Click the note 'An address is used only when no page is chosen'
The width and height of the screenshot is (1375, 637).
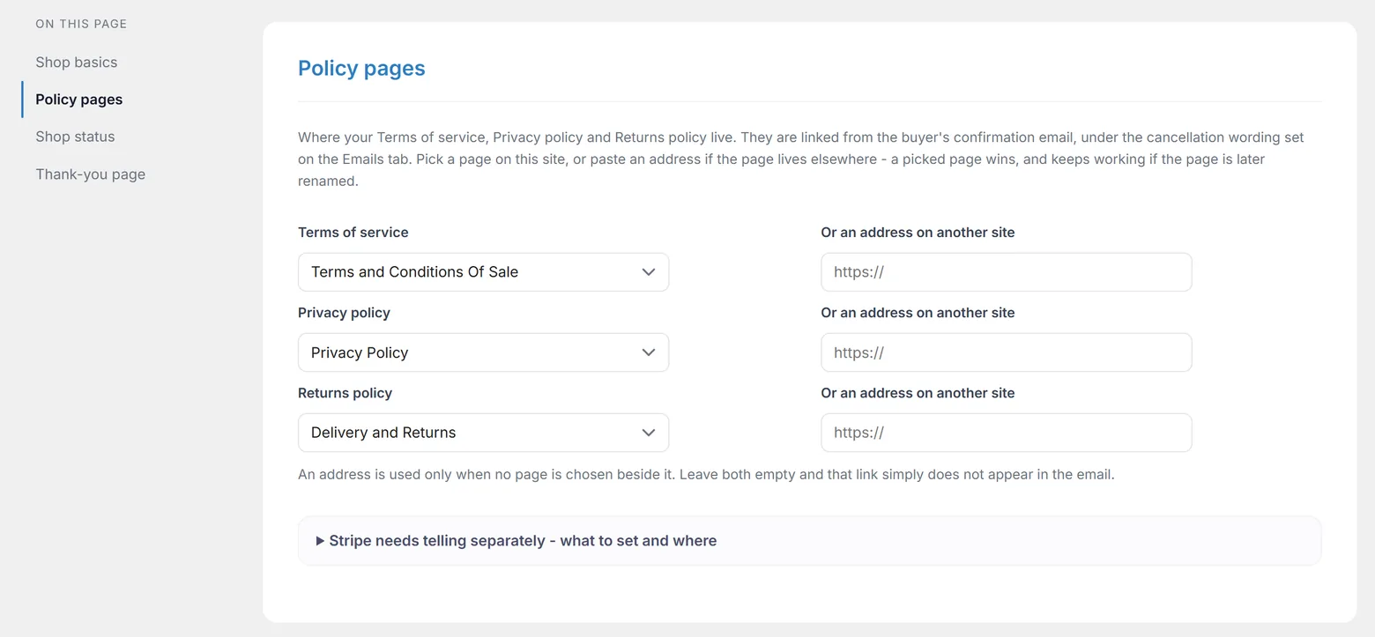click(706, 474)
